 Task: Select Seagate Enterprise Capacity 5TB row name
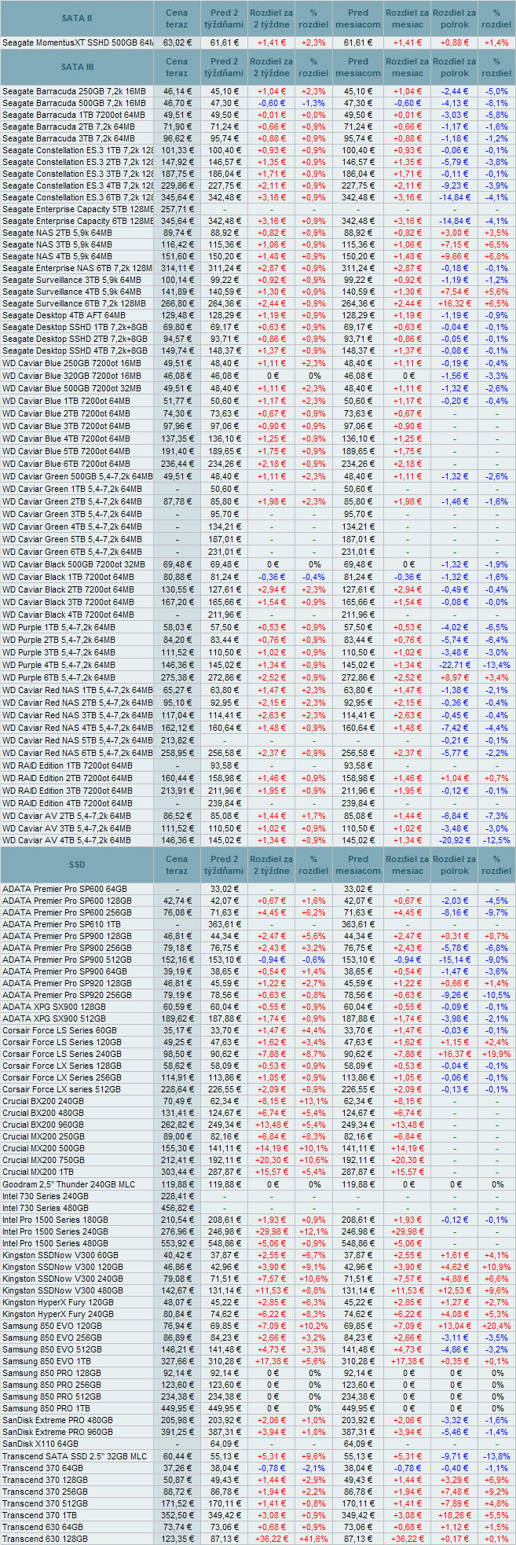77,209
